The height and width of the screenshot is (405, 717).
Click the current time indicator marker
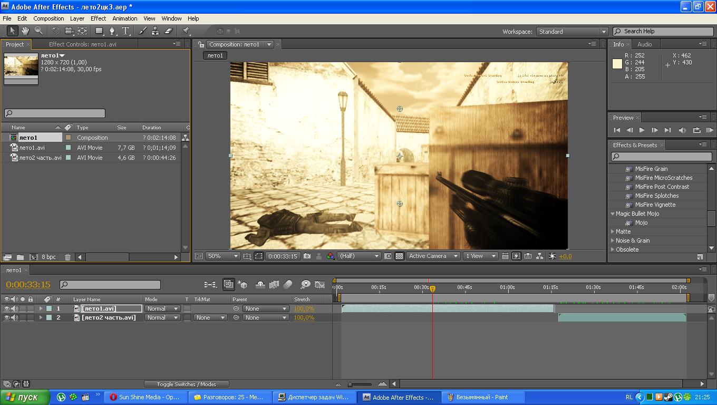(433, 289)
